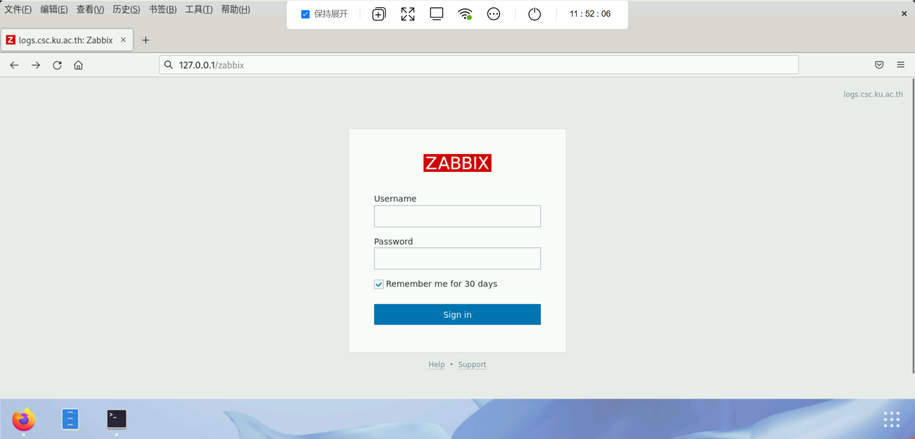Image resolution: width=915 pixels, height=439 pixels.
Task: Open the terminal from the dock
Action: coord(117,419)
